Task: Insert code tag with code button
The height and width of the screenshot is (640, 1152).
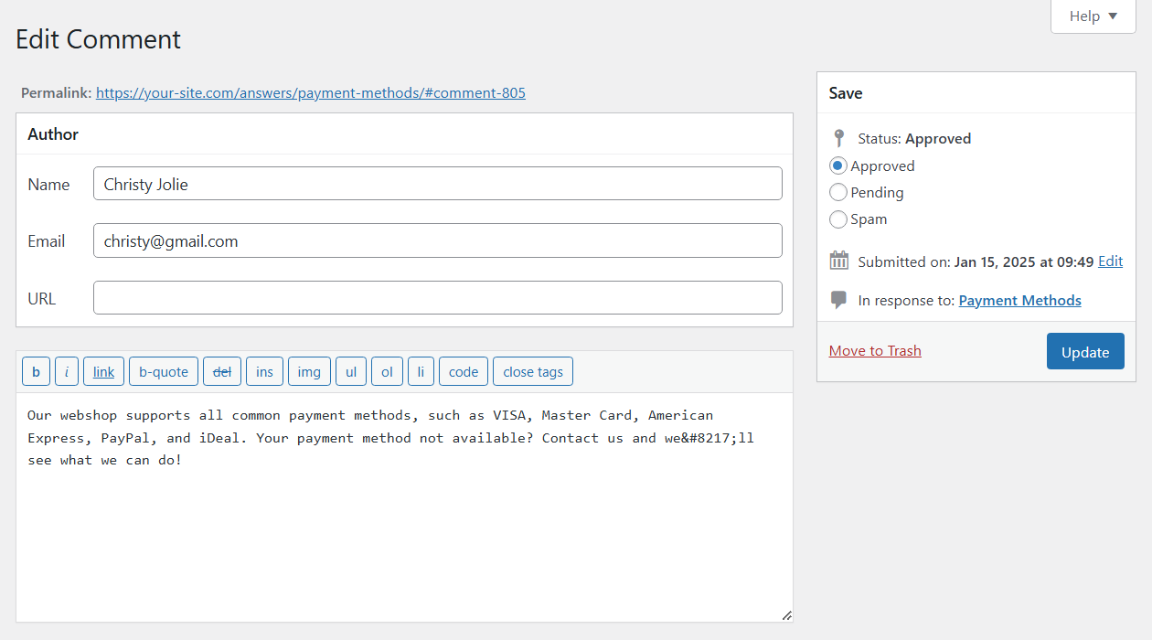Action: [x=464, y=371]
